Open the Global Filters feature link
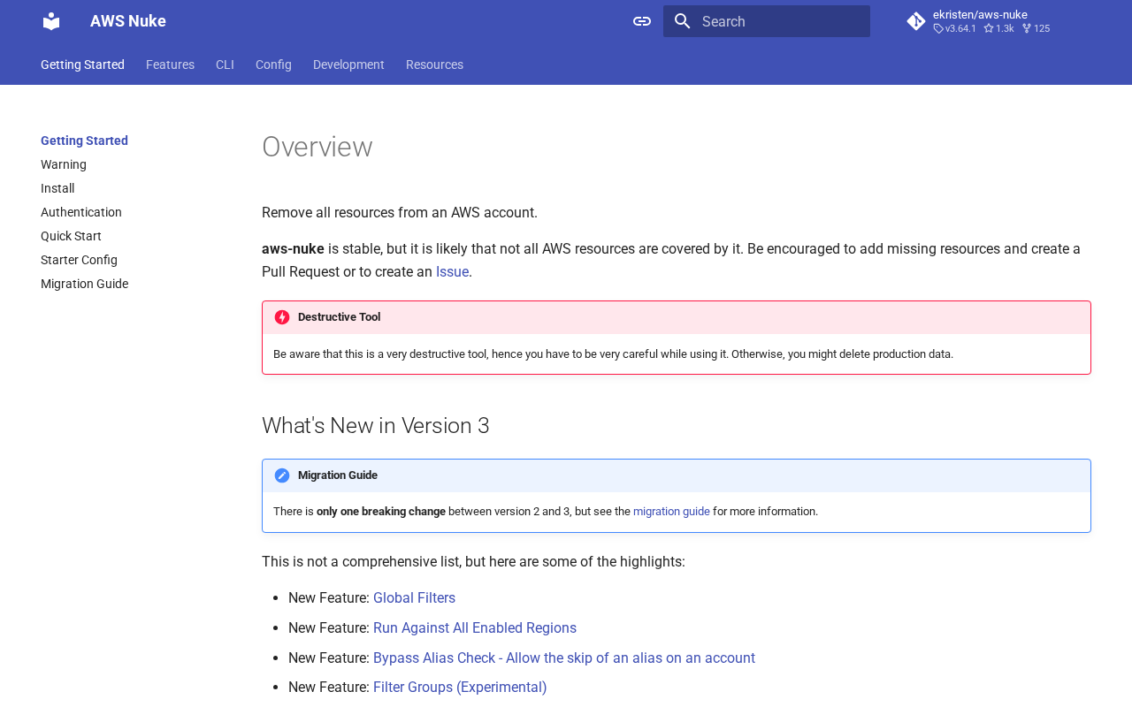 [x=414, y=598]
